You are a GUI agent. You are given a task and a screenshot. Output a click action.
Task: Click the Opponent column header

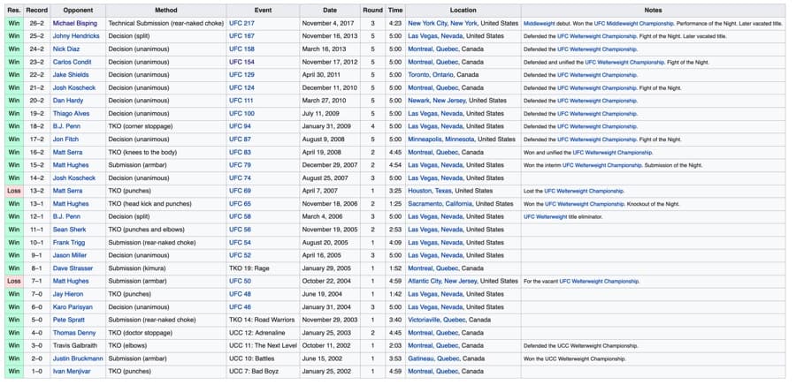[x=78, y=10]
